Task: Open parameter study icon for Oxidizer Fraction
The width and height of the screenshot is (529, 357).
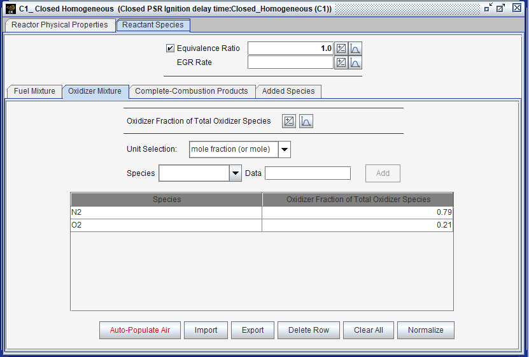Action: pyautogui.click(x=289, y=121)
